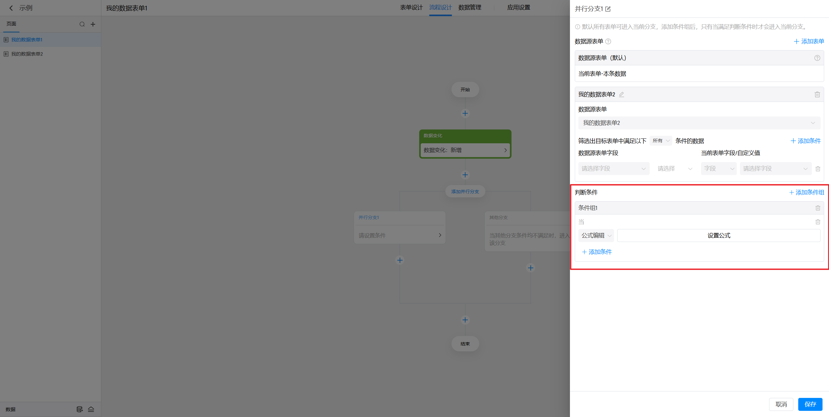This screenshot has width=829, height=417.
Task: Open 我的数据表单2 data source dropdown
Action: pyautogui.click(x=699, y=123)
